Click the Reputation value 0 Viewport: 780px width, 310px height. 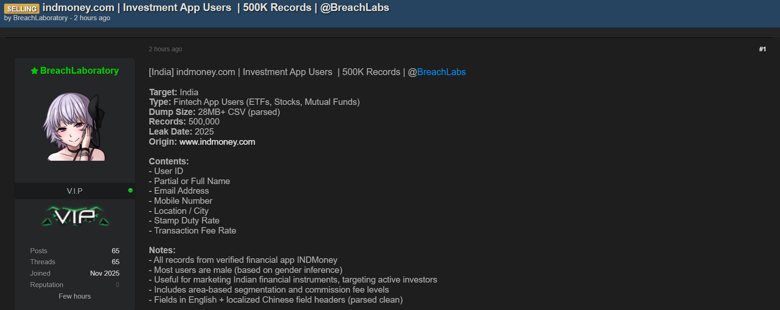117,285
